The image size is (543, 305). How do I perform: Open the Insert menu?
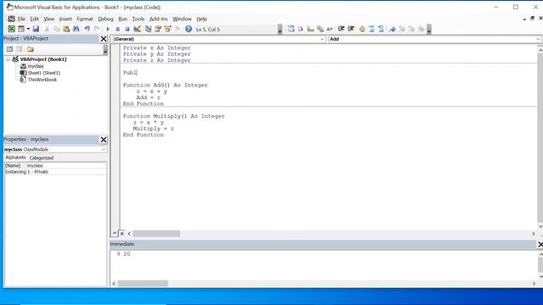tap(65, 19)
